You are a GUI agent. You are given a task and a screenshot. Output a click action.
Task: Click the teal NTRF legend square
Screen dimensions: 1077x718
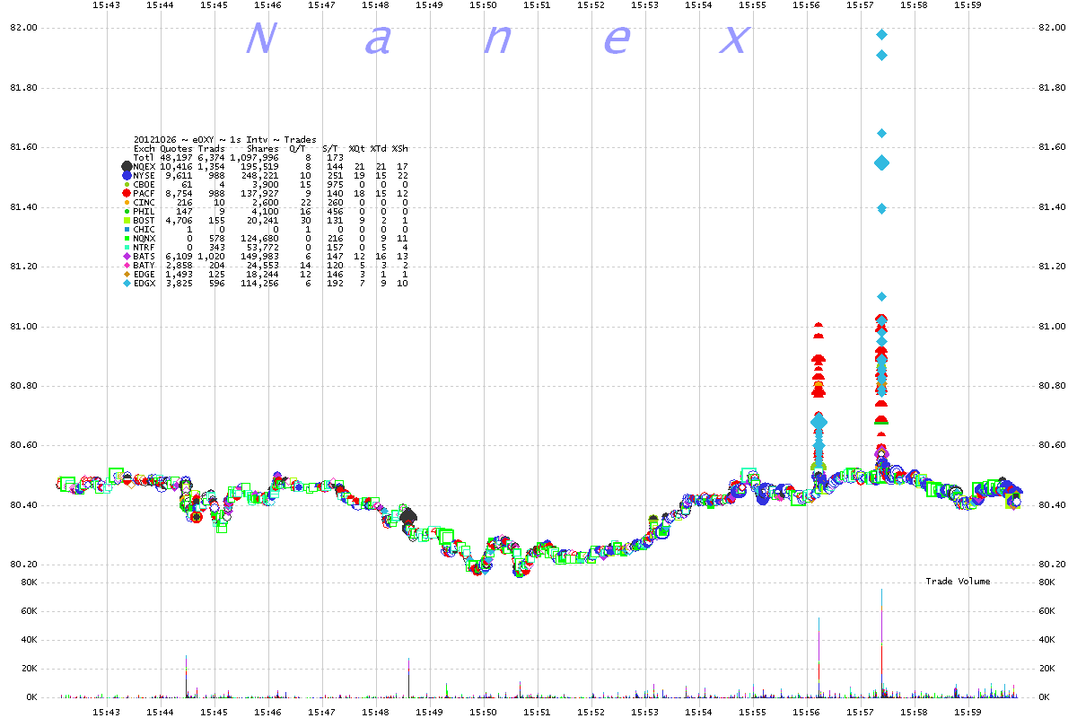tap(126, 247)
